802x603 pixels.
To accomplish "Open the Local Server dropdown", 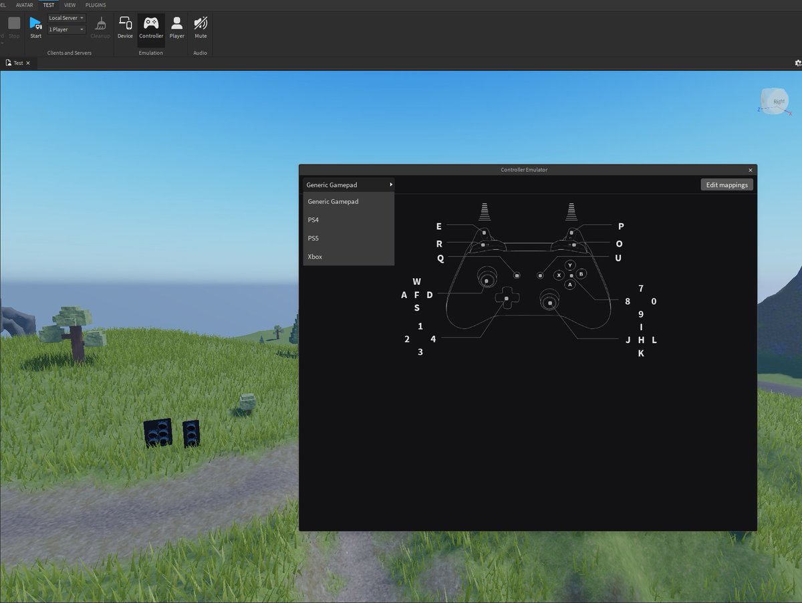I will point(65,18).
